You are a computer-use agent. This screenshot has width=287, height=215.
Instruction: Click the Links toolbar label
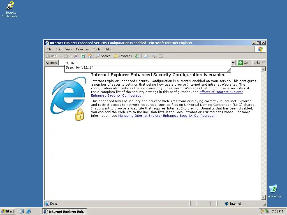[x=256, y=63]
